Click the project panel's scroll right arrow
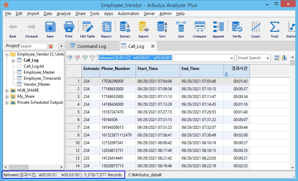 point(61,167)
